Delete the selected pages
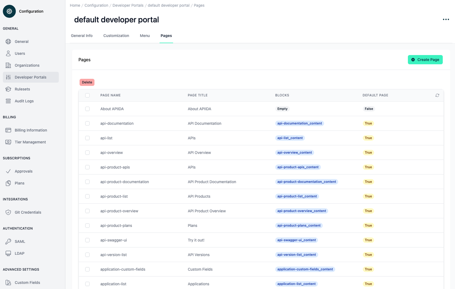The image size is (455, 289). (87, 82)
